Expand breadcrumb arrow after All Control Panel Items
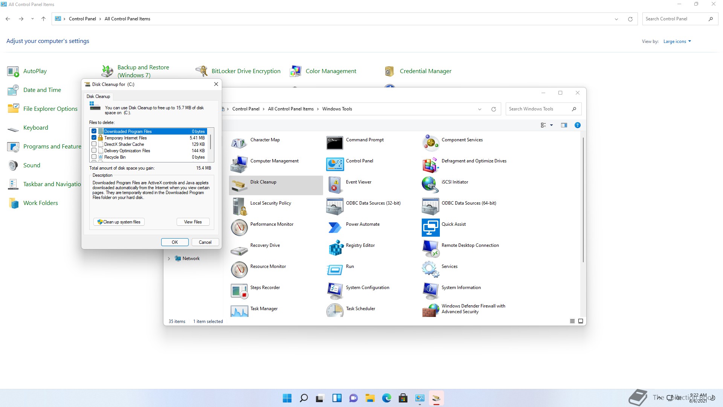 pyautogui.click(x=318, y=109)
